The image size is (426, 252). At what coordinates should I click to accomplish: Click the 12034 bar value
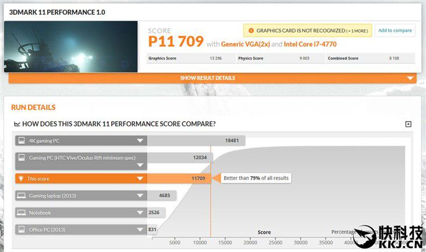200,157
